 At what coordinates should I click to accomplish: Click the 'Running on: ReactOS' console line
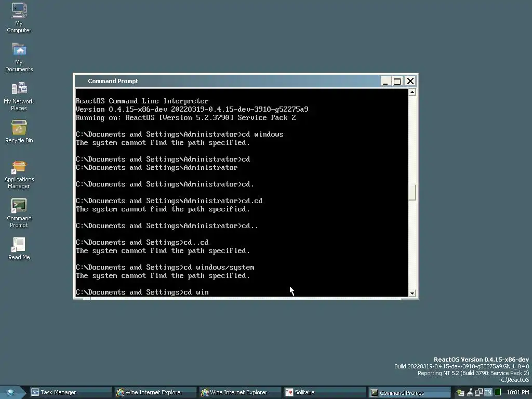pyautogui.click(x=186, y=118)
